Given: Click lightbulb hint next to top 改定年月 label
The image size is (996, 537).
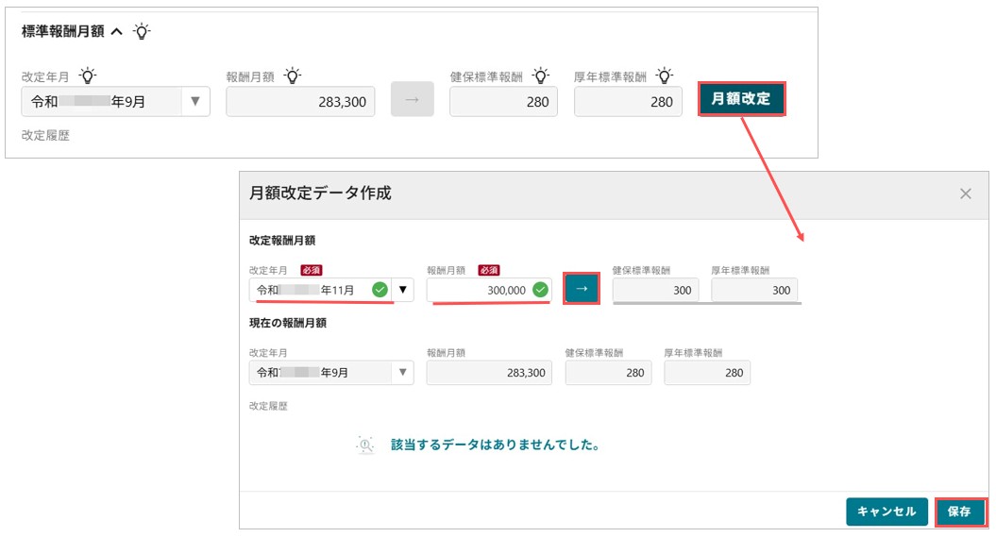Looking at the screenshot, I should click(88, 76).
